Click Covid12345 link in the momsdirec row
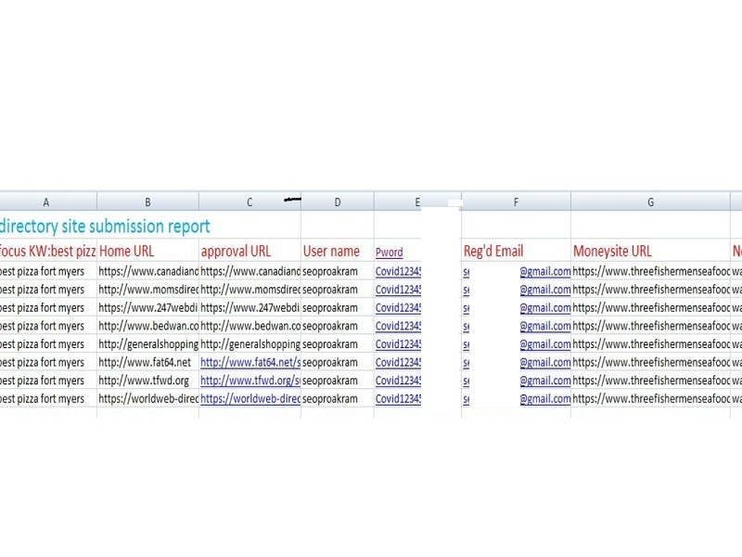 point(398,290)
